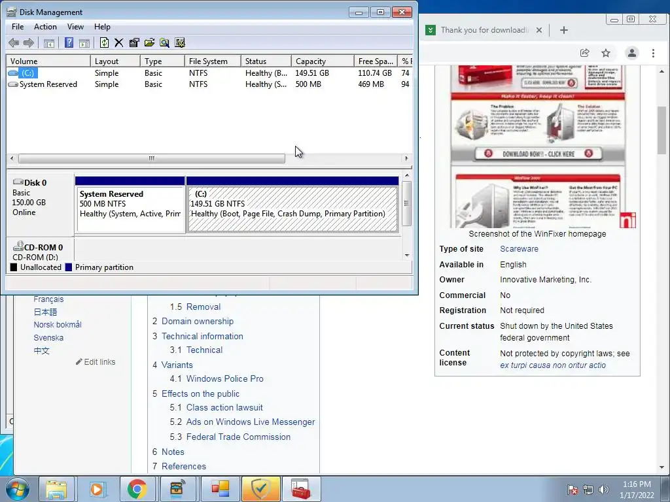Image resolution: width=670 pixels, height=502 pixels.
Task: Bookmark this page with the star icon
Action: pyautogui.click(x=605, y=53)
